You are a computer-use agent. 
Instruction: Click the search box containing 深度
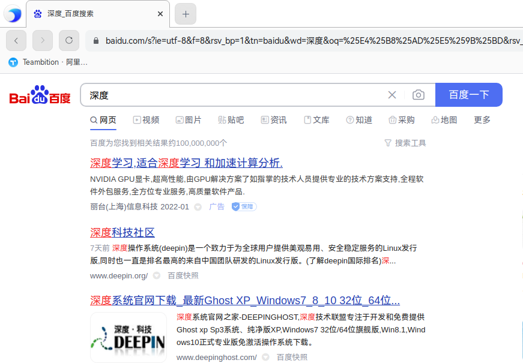[x=234, y=95]
